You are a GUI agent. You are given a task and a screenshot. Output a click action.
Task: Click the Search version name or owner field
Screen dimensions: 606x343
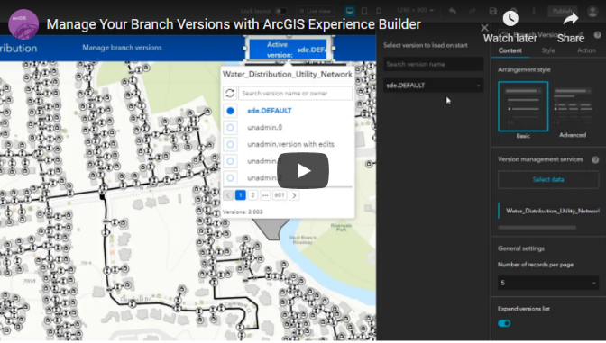coord(295,93)
